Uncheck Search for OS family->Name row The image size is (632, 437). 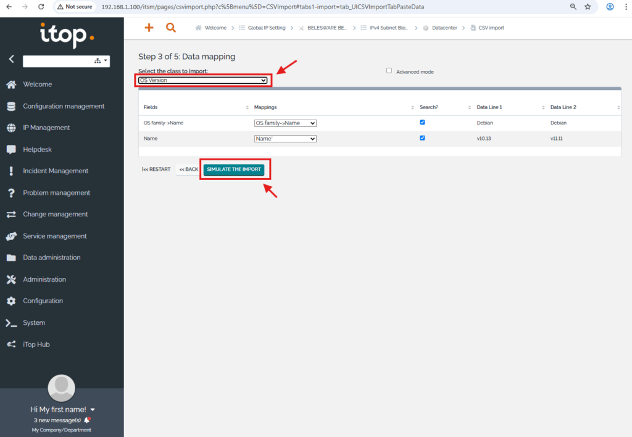[x=422, y=122]
